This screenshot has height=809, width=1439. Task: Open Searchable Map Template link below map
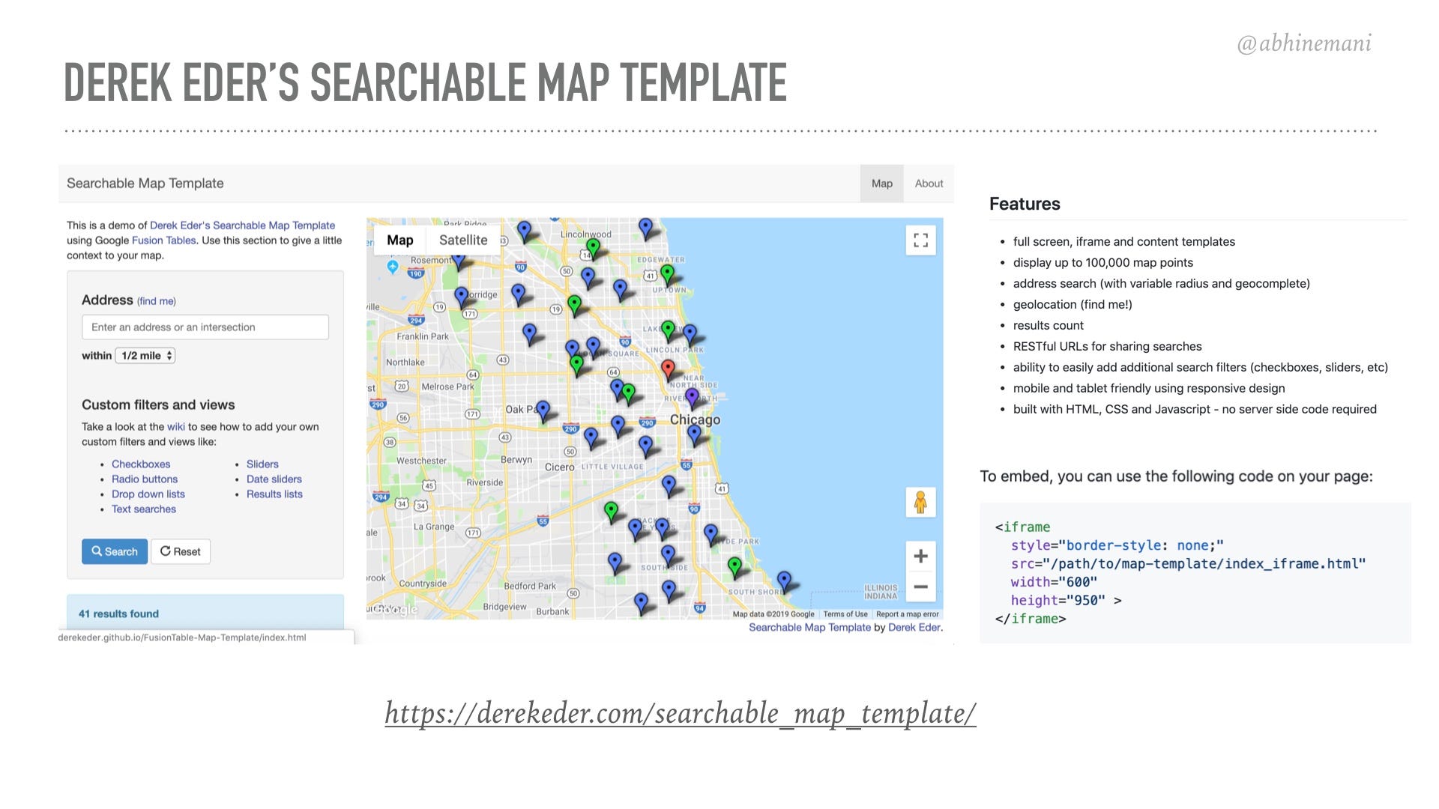(809, 628)
